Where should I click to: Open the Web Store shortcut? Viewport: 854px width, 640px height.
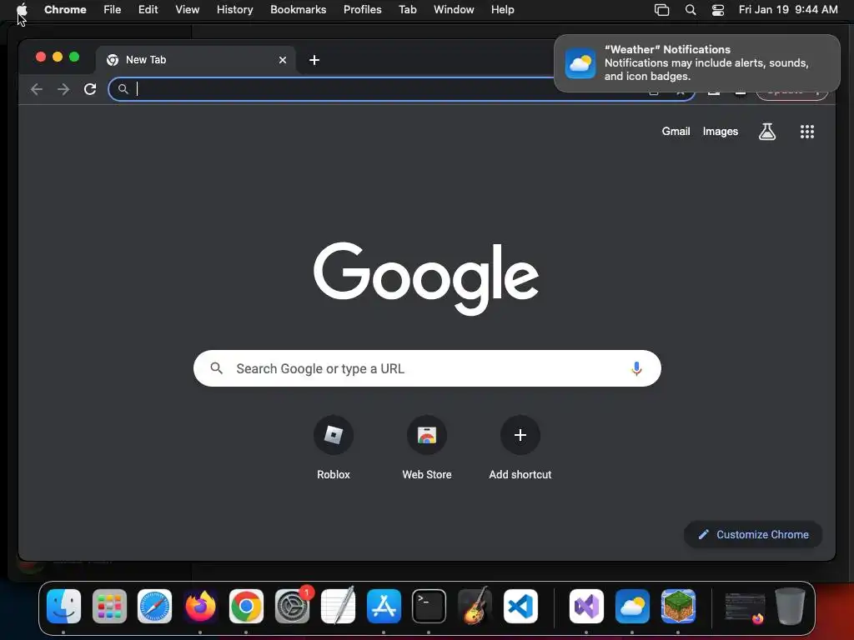(x=427, y=447)
